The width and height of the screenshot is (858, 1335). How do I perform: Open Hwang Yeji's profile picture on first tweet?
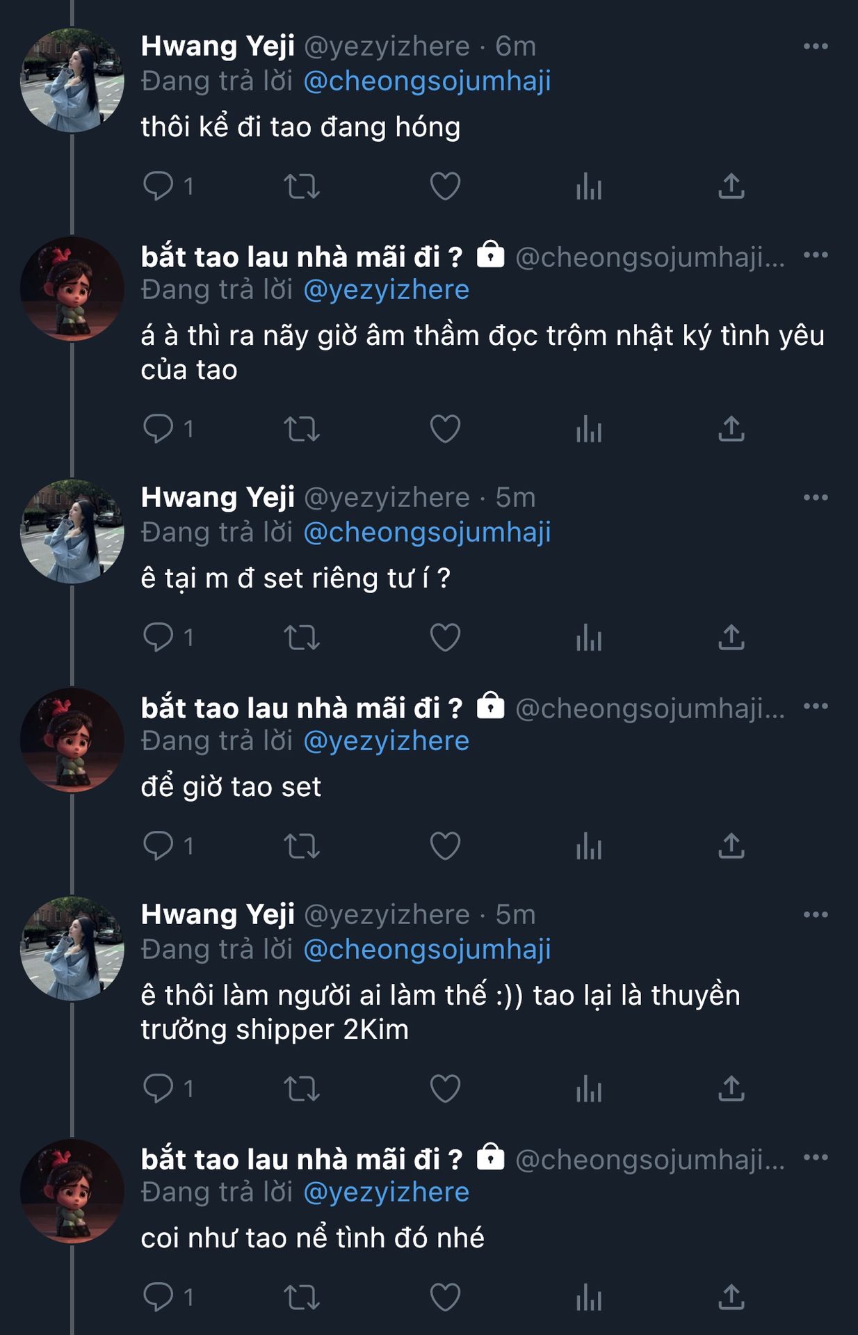click(72, 80)
